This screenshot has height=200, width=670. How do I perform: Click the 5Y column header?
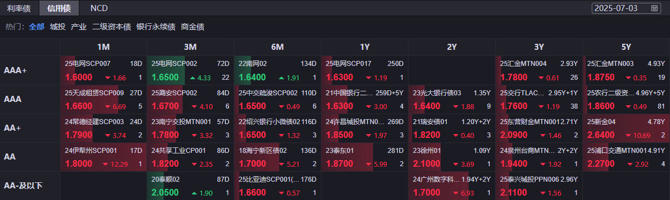pyautogui.click(x=626, y=47)
